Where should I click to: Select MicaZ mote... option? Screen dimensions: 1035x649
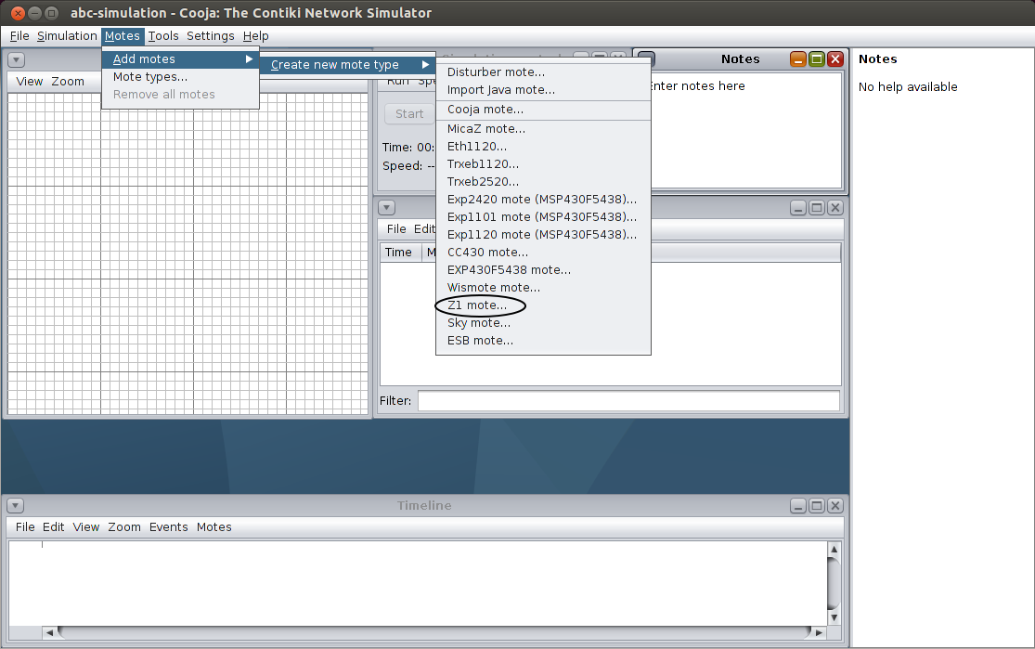point(543,129)
